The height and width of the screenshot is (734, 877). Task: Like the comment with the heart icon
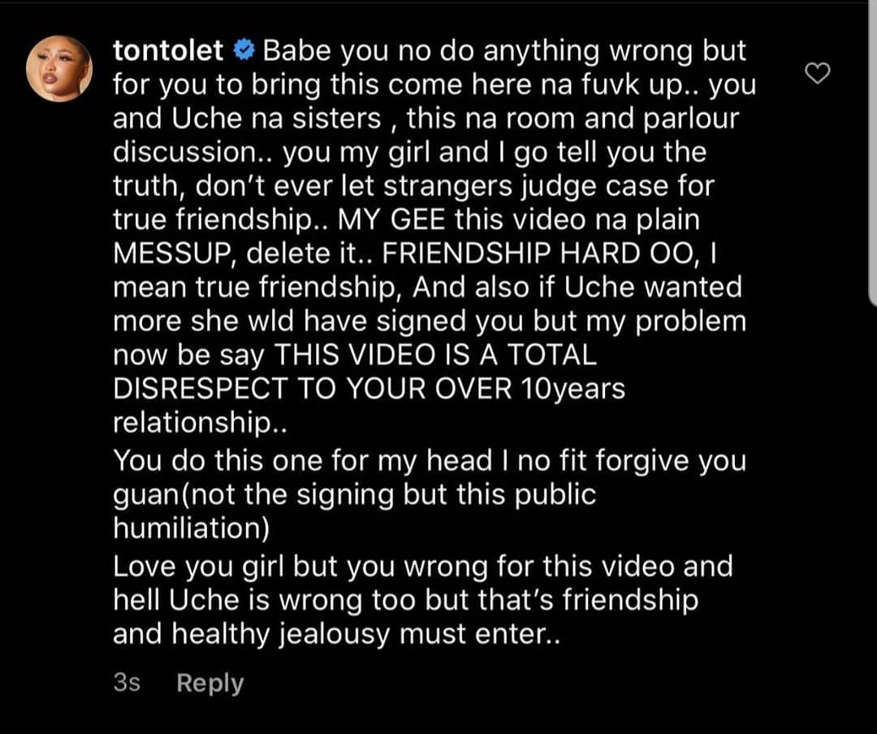tap(817, 74)
